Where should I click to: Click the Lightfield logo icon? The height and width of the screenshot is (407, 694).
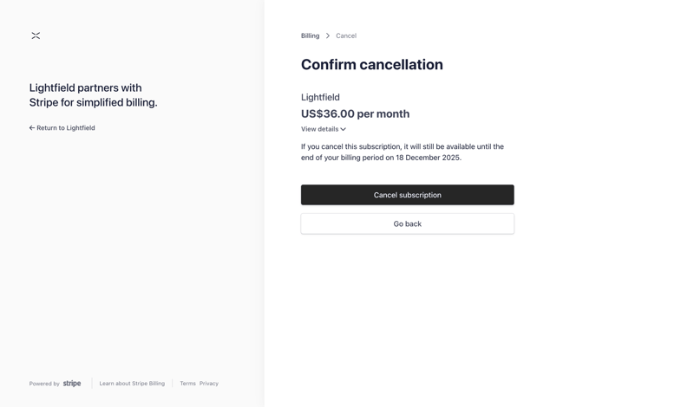36,36
